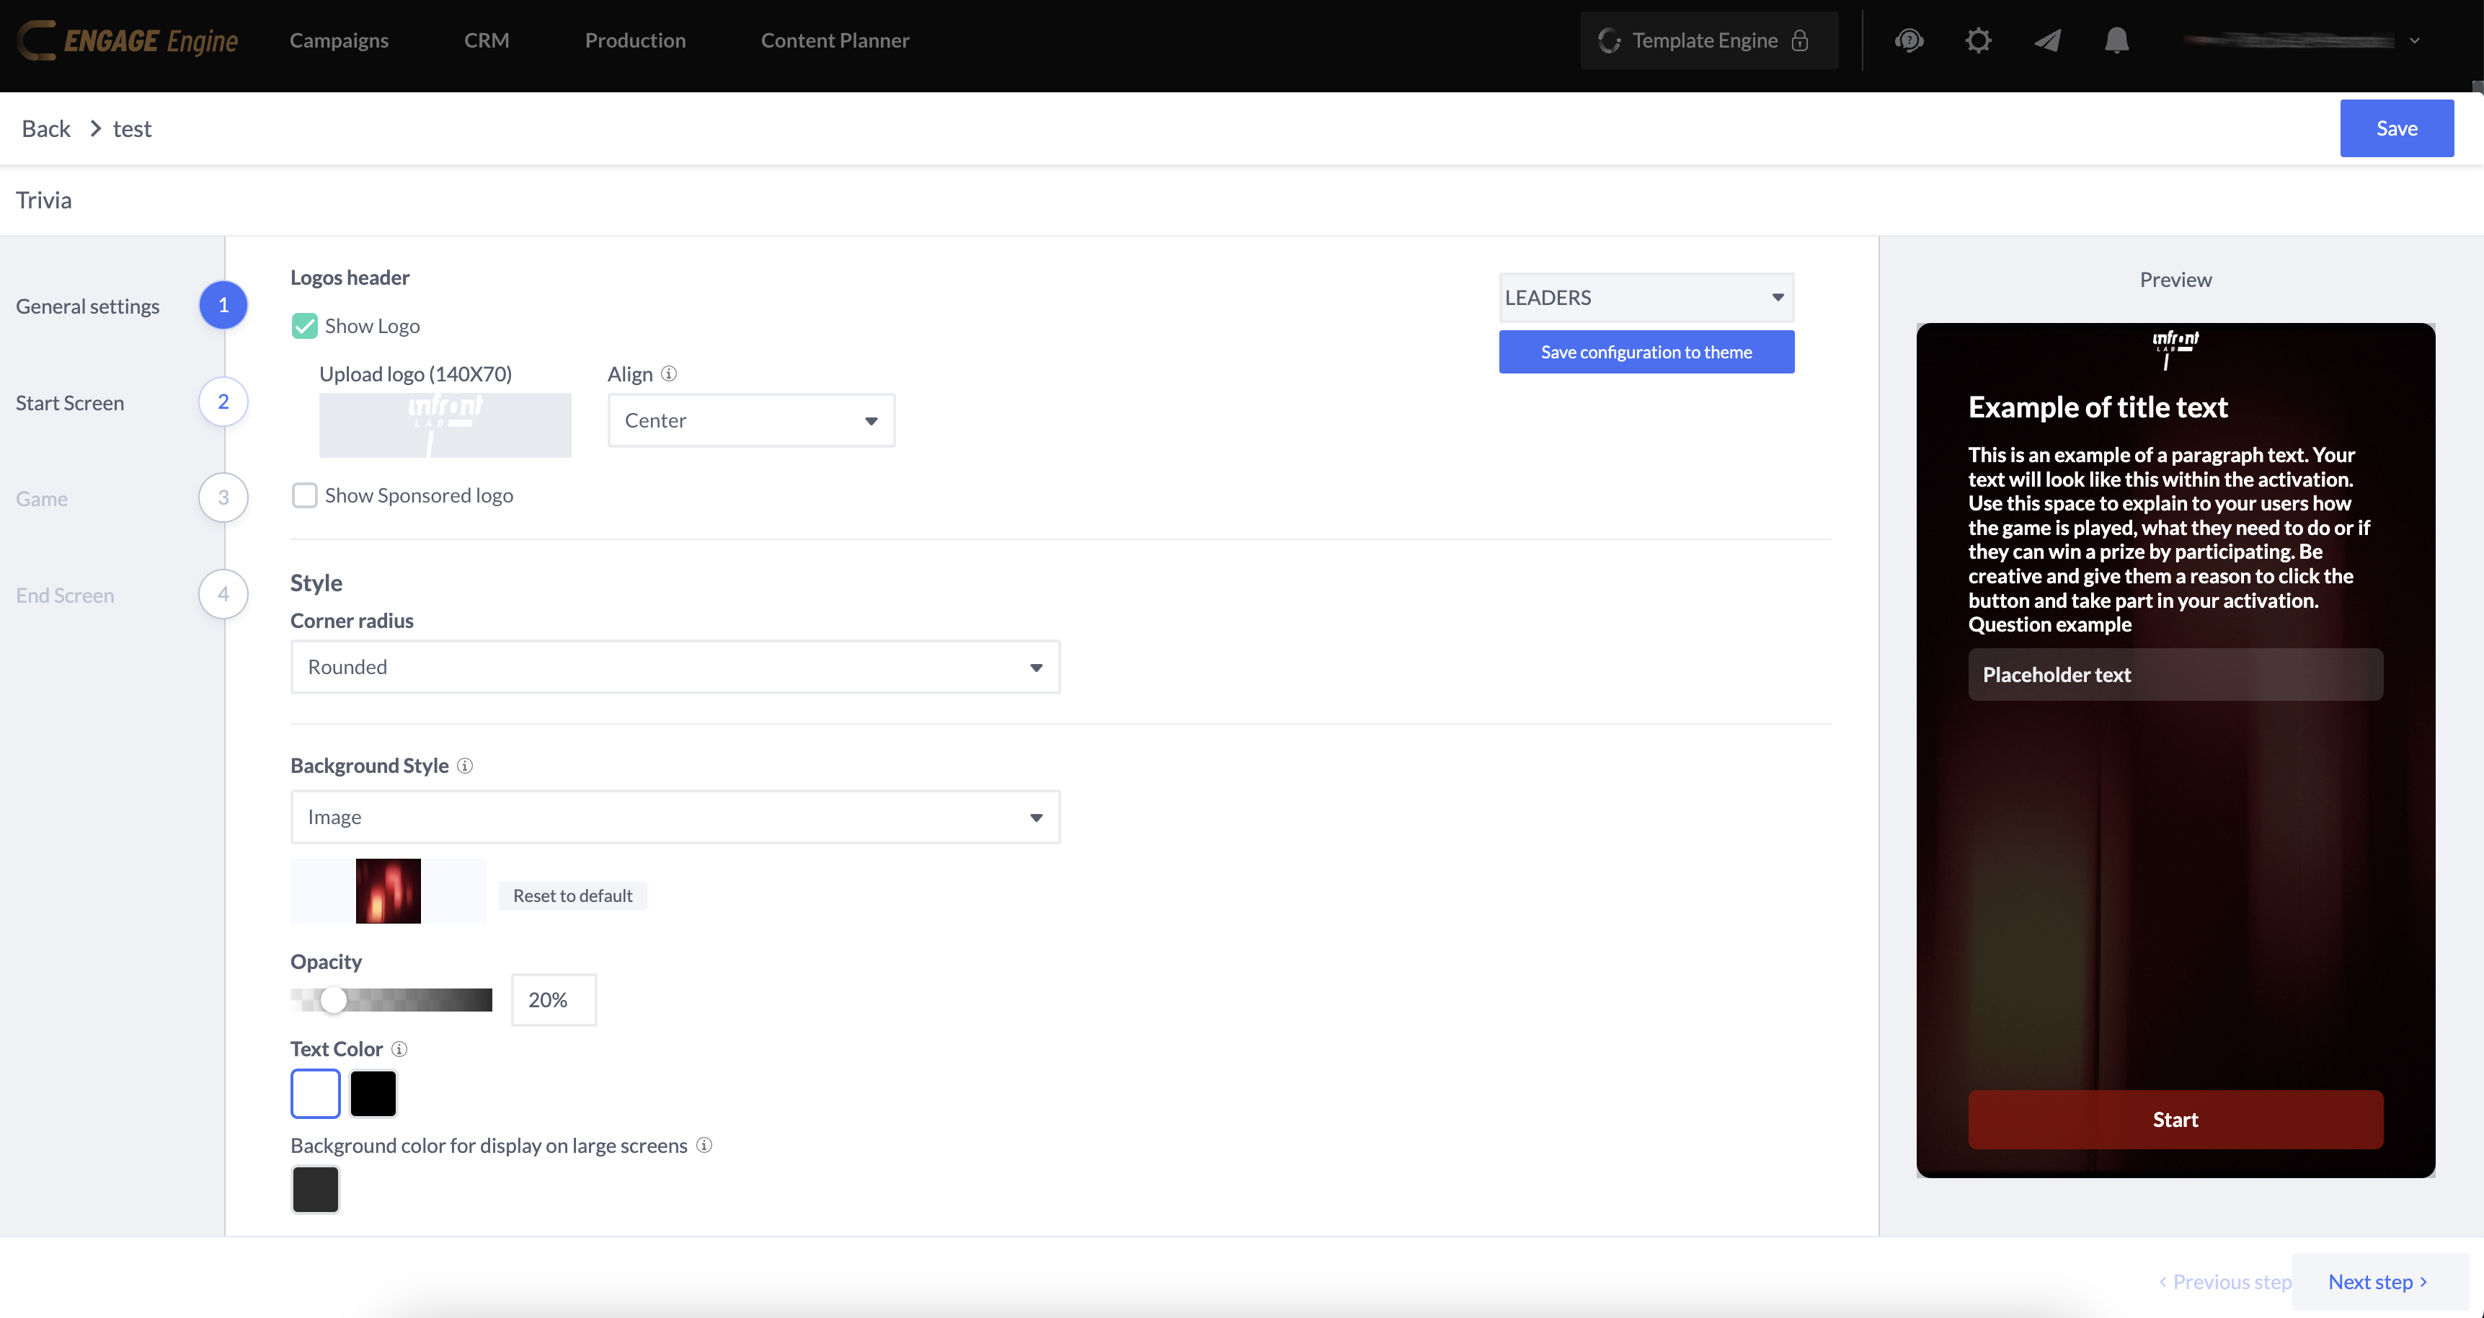Enable Show Sponsored logo checkbox
Screen dimensions: 2484x1318
305,495
